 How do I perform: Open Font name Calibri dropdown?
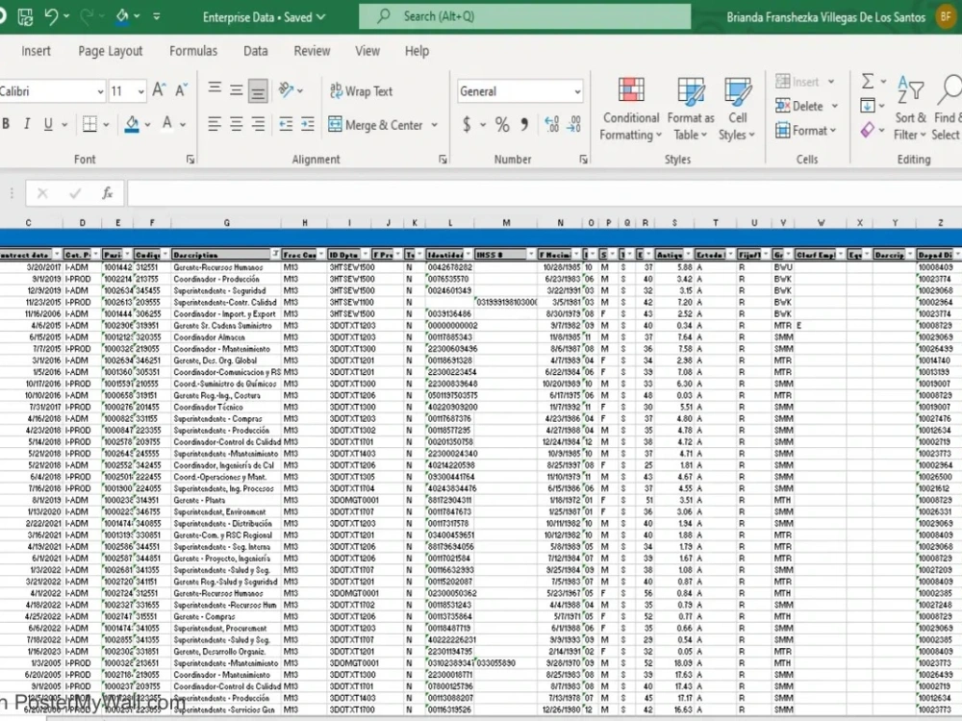coord(100,92)
